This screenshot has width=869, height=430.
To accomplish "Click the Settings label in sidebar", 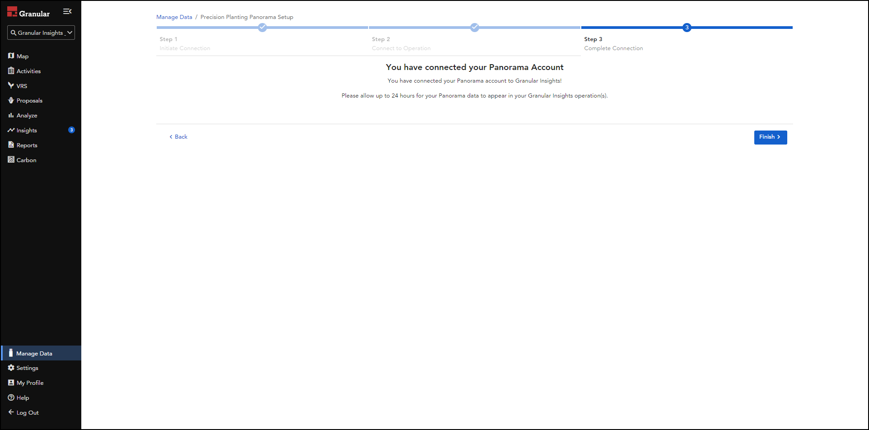I will point(27,368).
